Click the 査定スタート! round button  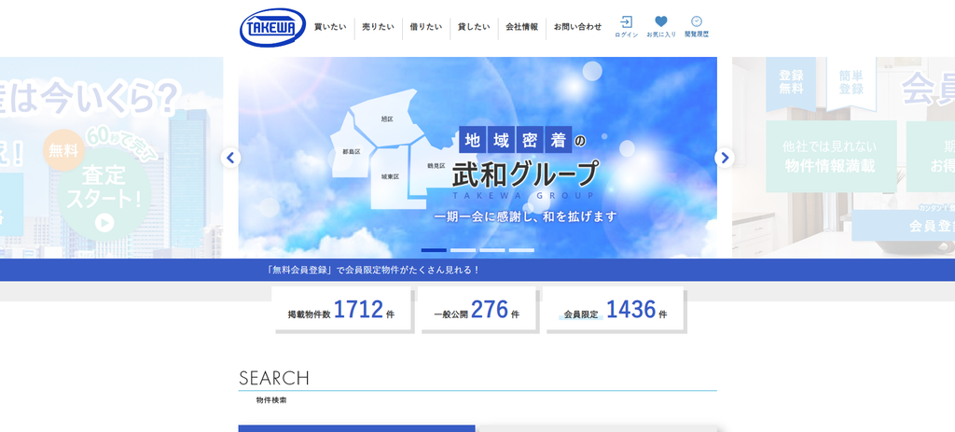pyautogui.click(x=104, y=194)
